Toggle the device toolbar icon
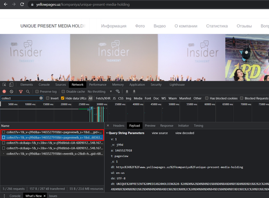Image resolution: width=269 pixels, height=198 pixels. [x=11, y=84]
